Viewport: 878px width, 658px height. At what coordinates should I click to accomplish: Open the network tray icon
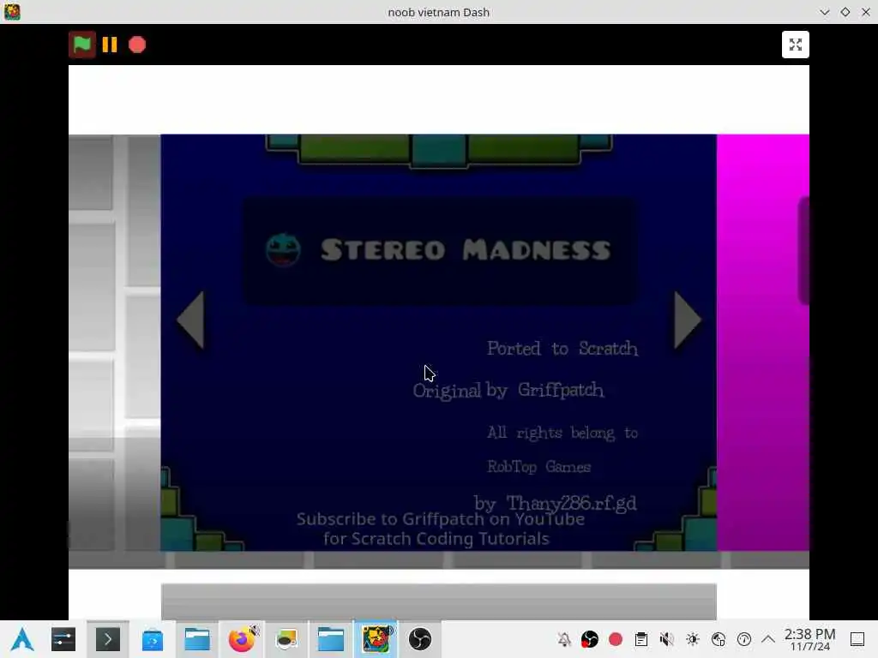[719, 639]
